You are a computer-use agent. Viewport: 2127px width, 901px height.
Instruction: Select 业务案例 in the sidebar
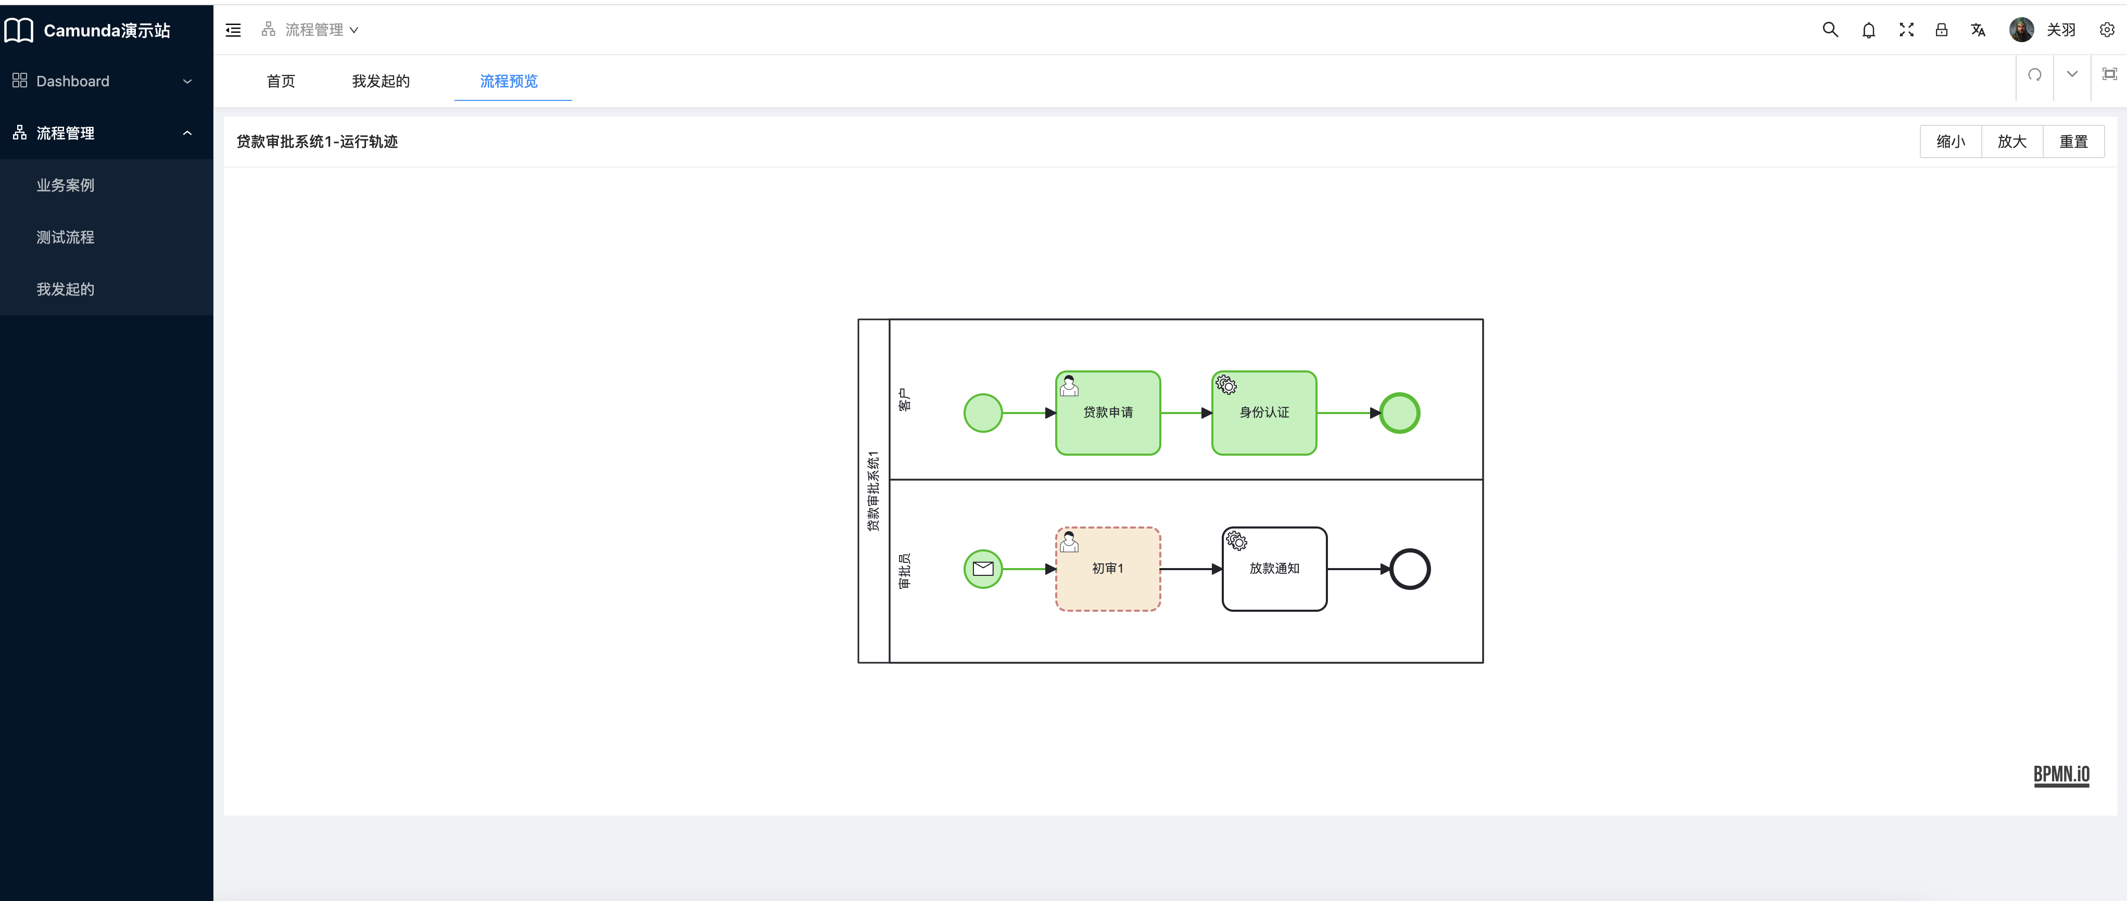[65, 185]
